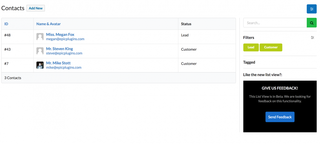The width and height of the screenshot is (320, 144).
Task: Open the blue list view settings icon
Action: 311,9
